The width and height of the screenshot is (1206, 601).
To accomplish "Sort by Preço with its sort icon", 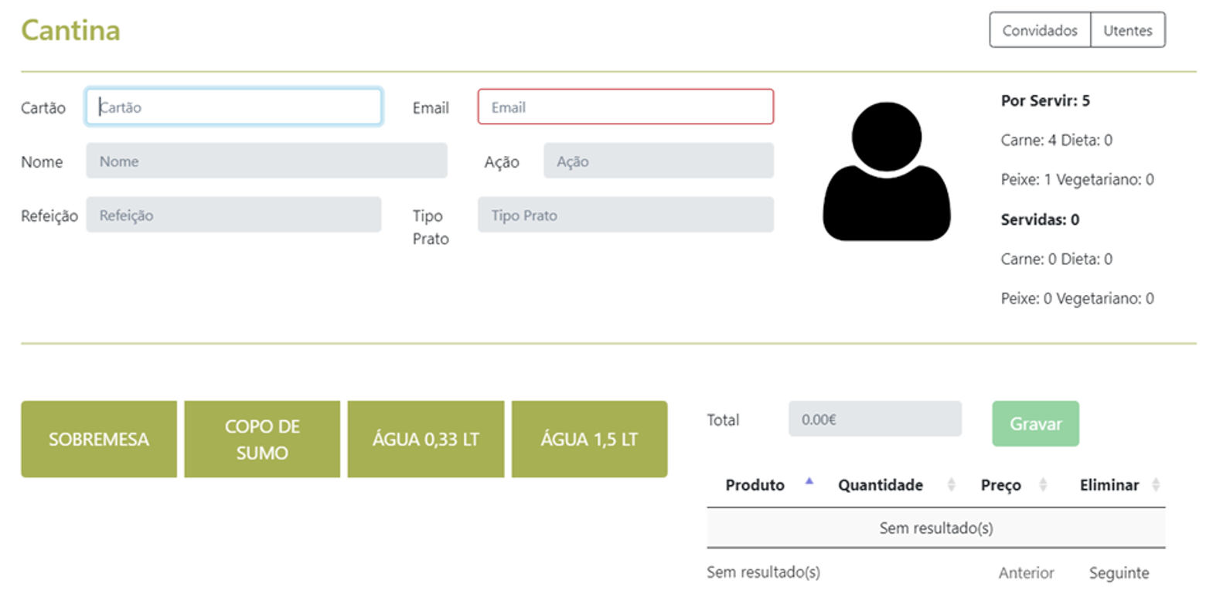I will [x=1043, y=484].
